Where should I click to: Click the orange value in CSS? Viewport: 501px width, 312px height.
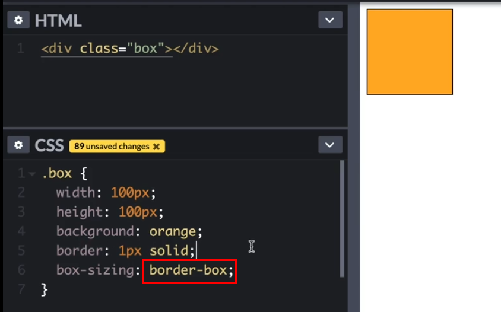point(173,231)
